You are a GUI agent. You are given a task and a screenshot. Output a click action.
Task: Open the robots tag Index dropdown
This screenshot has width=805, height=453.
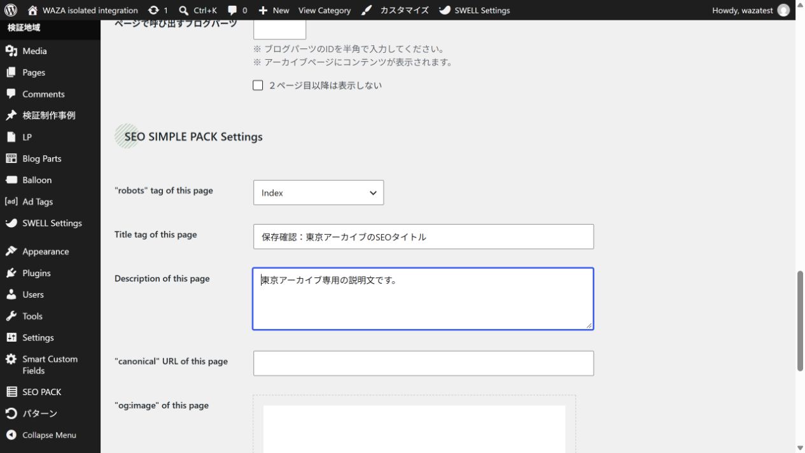[318, 193]
